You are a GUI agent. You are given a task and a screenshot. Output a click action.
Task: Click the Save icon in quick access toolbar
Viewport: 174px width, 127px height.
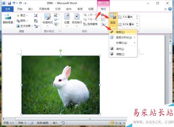click(9, 3)
